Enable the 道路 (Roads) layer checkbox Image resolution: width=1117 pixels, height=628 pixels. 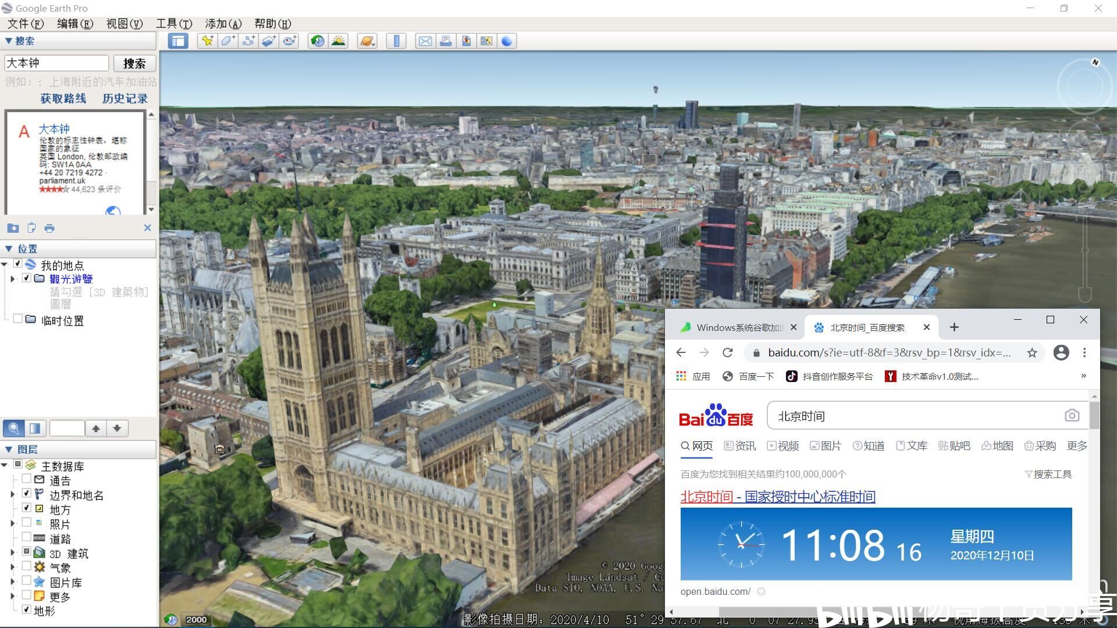click(x=26, y=537)
